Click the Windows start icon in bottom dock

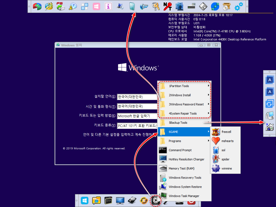point(85,201)
